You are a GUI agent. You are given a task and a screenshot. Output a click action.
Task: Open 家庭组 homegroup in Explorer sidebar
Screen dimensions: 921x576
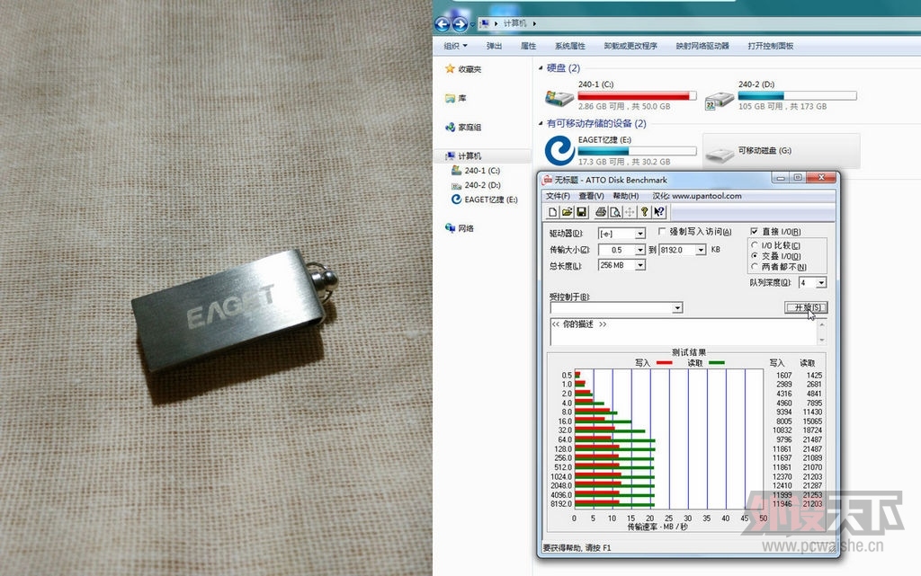[x=463, y=127]
